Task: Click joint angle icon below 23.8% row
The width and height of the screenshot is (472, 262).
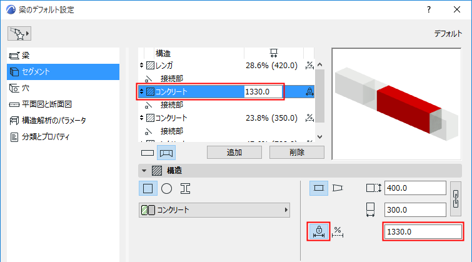Action: pyautogui.click(x=148, y=131)
